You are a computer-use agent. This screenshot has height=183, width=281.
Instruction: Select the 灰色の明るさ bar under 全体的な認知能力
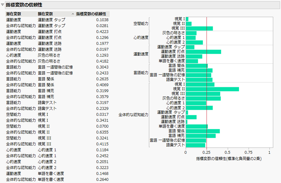click(203, 98)
